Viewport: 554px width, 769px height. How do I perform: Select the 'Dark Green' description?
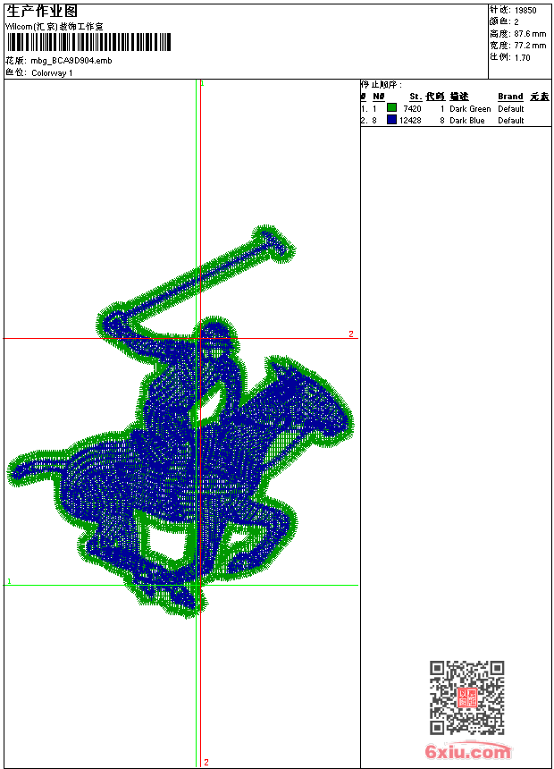pos(470,109)
